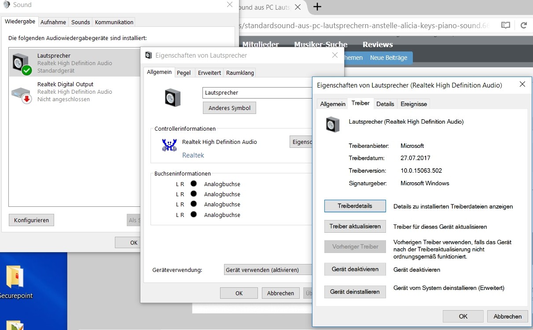Image resolution: width=533 pixels, height=330 pixels.
Task: Open the Sounds tab
Action: [x=81, y=22]
